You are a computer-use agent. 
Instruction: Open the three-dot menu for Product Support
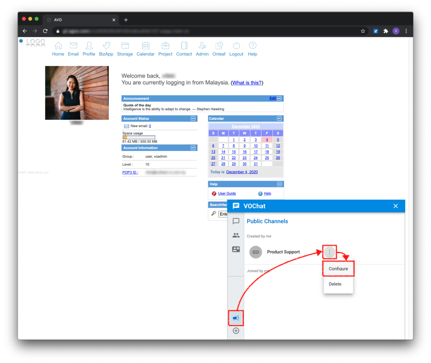[329, 252]
